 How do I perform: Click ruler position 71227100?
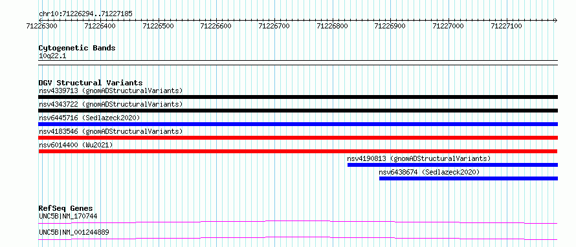pyautogui.click(x=506, y=26)
